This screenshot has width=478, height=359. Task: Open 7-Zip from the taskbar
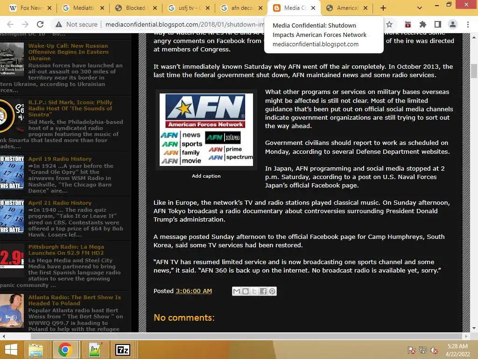point(123,350)
